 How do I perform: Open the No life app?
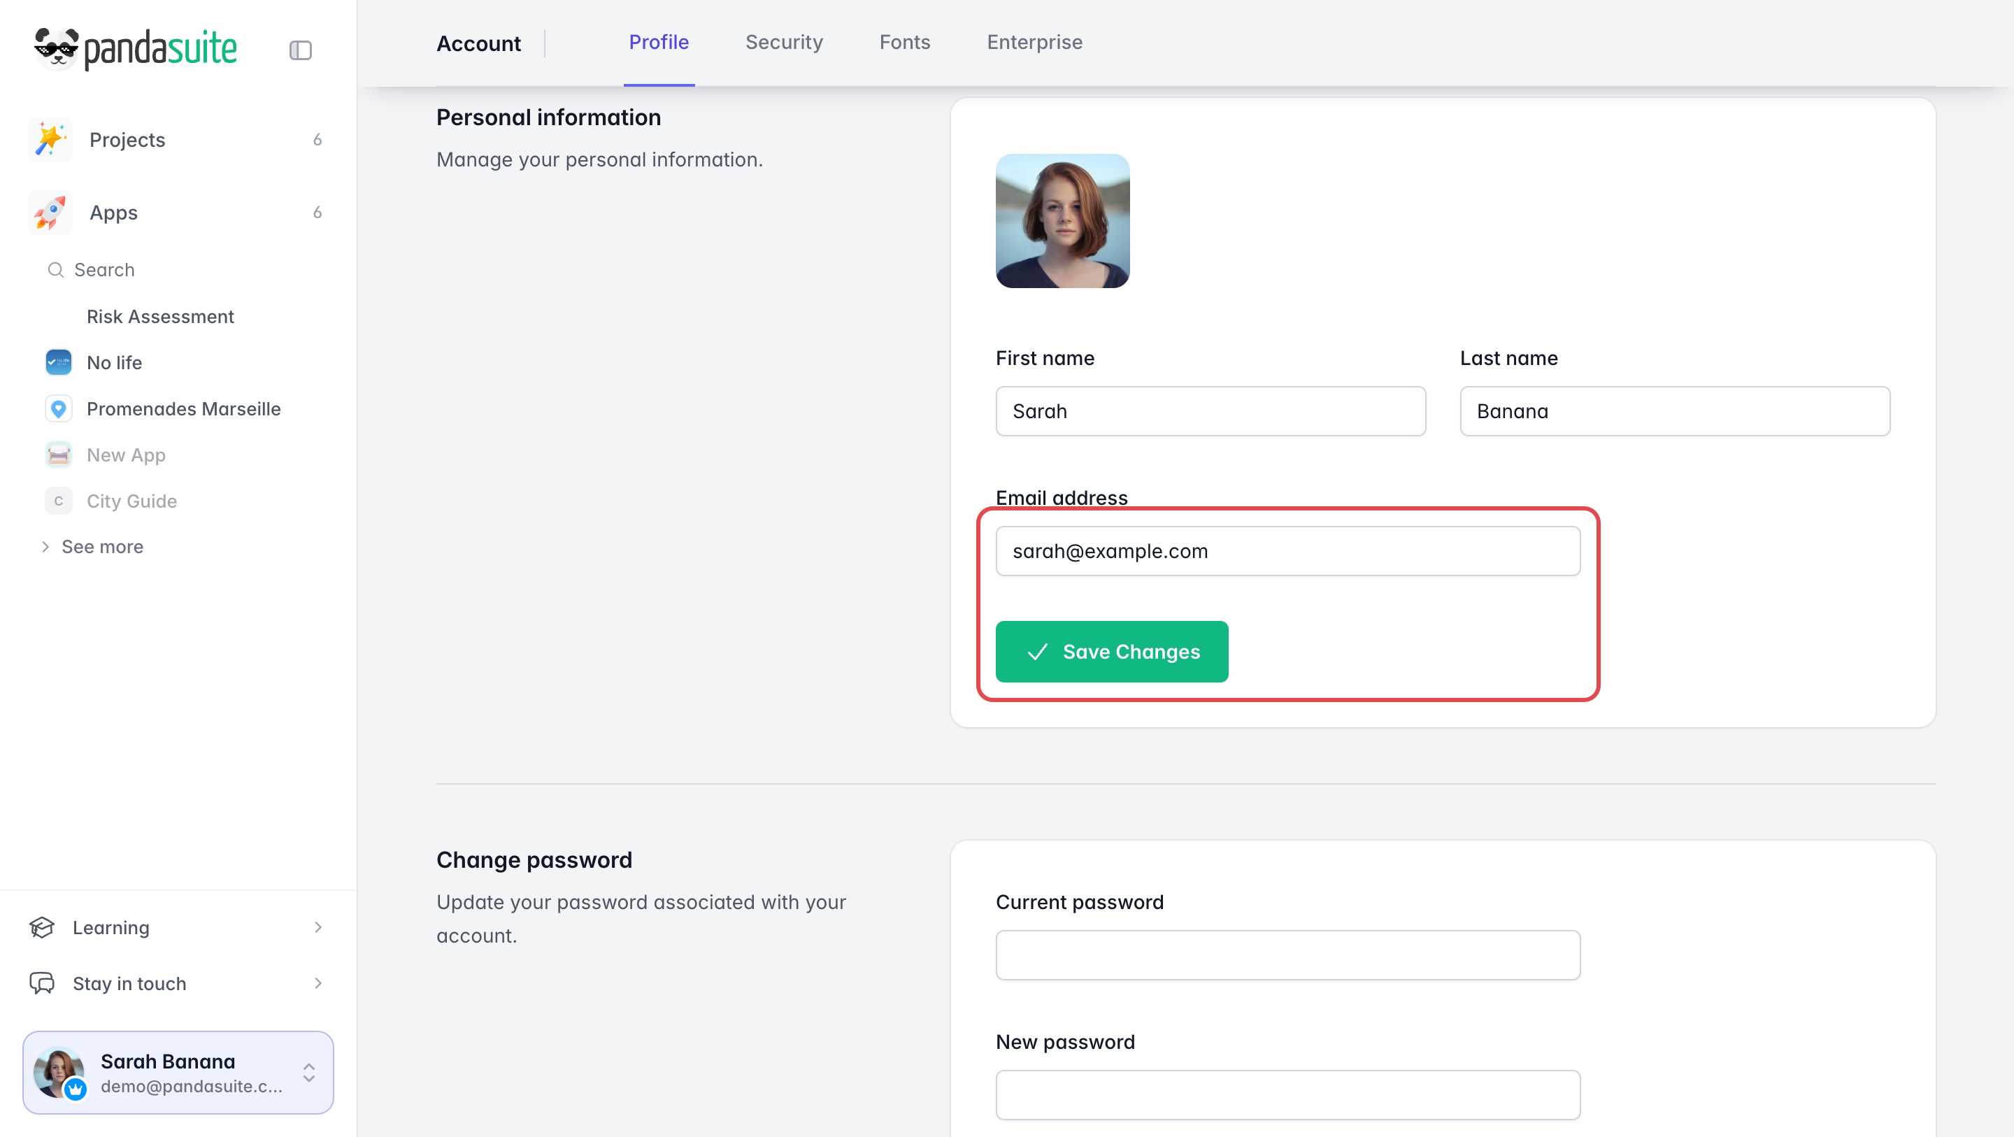coord(114,362)
